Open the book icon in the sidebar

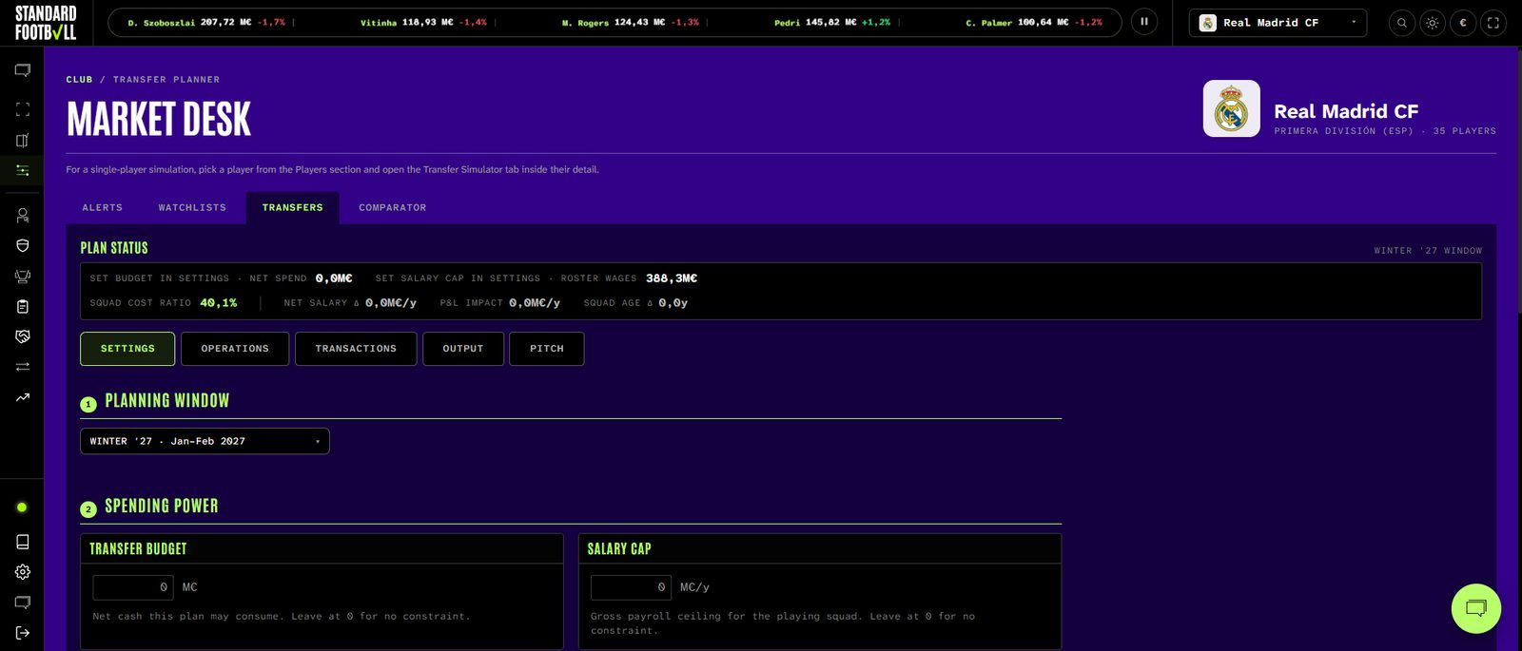(23, 542)
